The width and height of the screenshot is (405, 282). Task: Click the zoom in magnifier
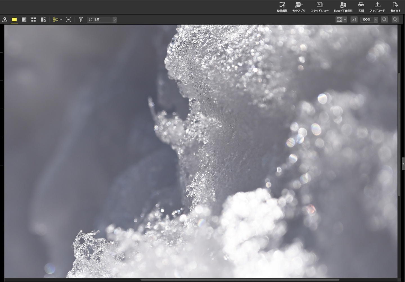pos(395,20)
